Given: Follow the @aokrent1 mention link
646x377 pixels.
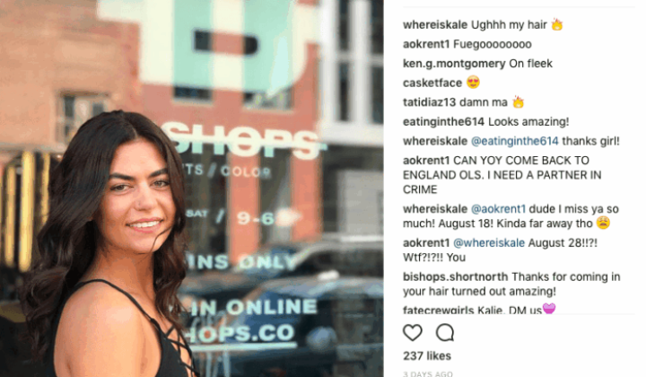Looking at the screenshot, I should [x=498, y=209].
